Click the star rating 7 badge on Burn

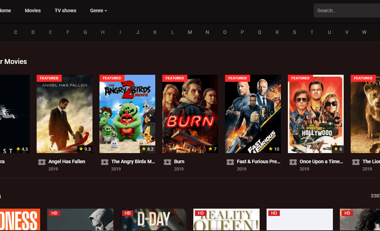click(212, 149)
